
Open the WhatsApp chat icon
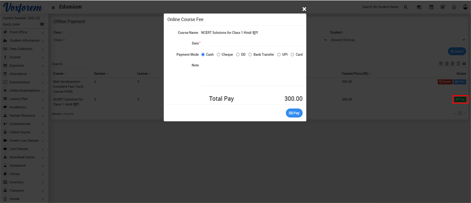454,8
